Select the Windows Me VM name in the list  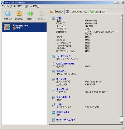pos(20,26)
